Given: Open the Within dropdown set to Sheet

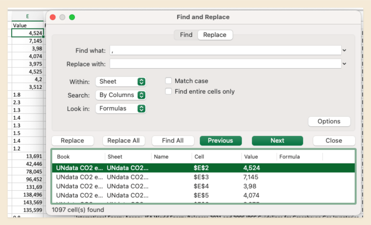Looking at the screenshot, I should pyautogui.click(x=121, y=82).
